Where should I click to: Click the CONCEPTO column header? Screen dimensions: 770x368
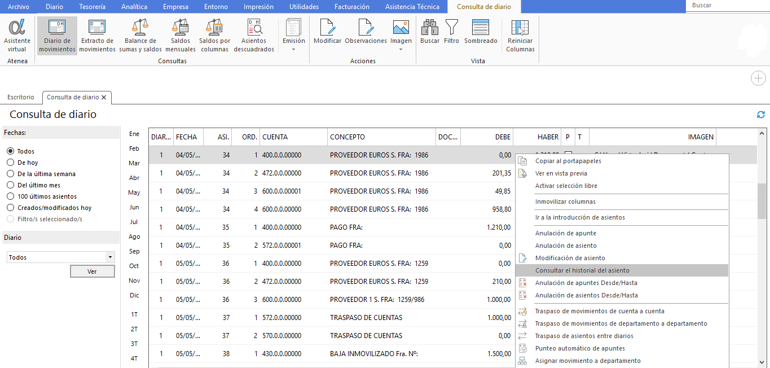[382, 137]
